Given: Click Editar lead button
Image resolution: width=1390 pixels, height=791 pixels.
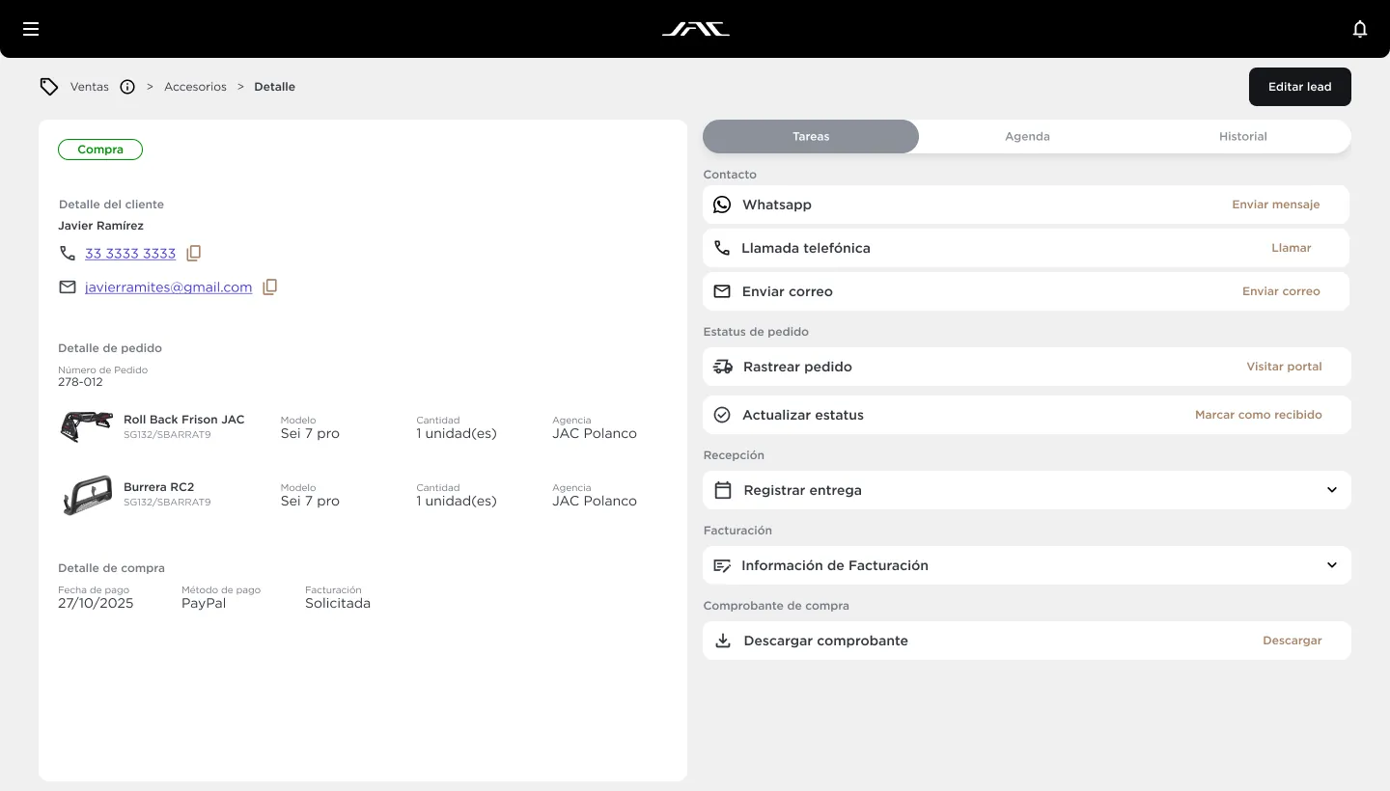Looking at the screenshot, I should pyautogui.click(x=1300, y=87).
